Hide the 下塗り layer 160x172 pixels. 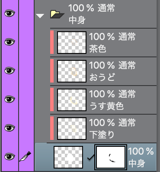click(10, 128)
